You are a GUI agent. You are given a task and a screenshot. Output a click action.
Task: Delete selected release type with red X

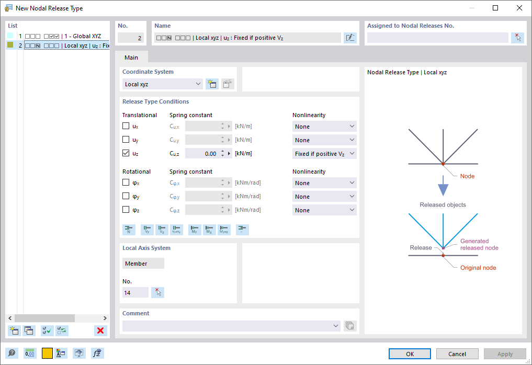coord(100,330)
